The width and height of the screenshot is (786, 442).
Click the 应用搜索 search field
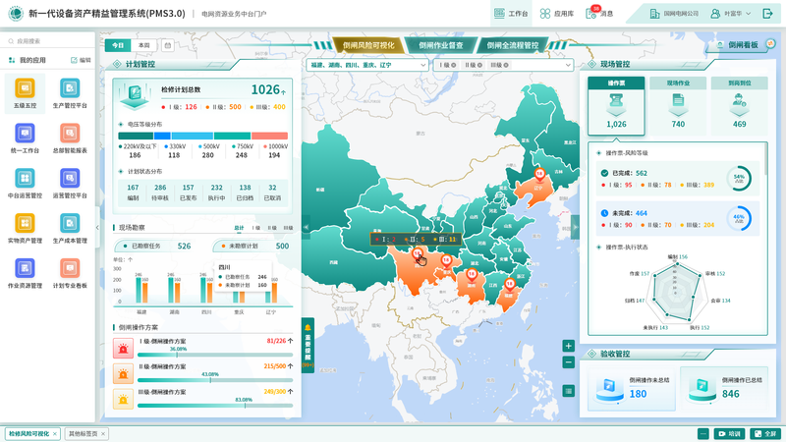point(49,41)
